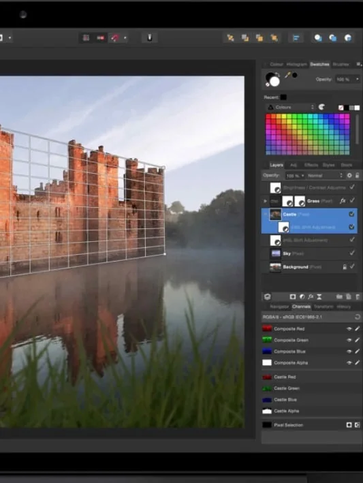363x483 pixels.
Task: Click the assistant figure icon in toolbar
Action: tap(150, 37)
